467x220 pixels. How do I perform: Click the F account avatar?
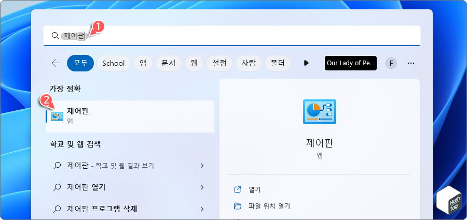[x=391, y=63]
